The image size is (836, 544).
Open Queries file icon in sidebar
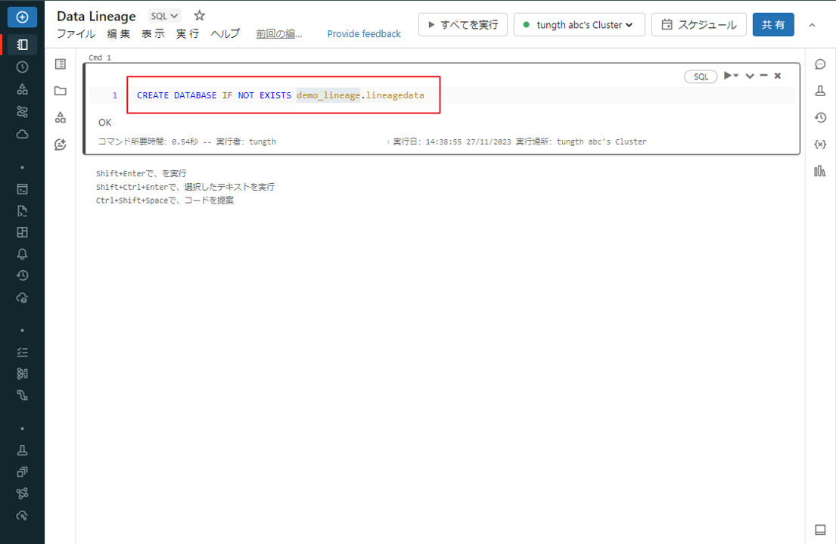tap(22, 211)
